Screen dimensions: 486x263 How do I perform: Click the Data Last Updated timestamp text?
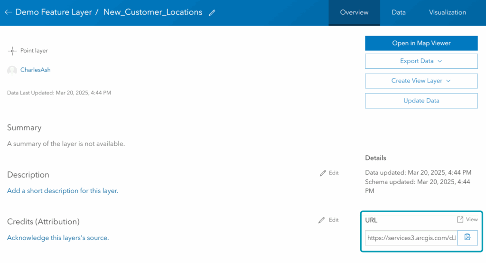(x=59, y=93)
